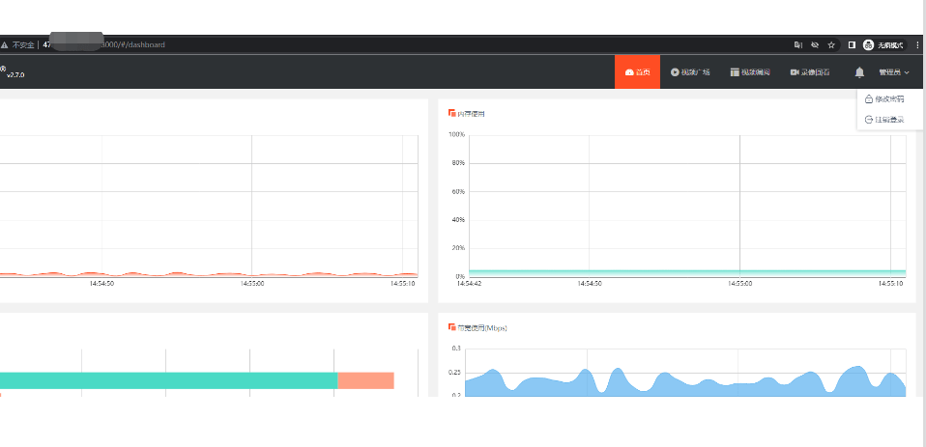Click the green used-space bar segment
This screenshot has height=447, width=926.
(168, 380)
